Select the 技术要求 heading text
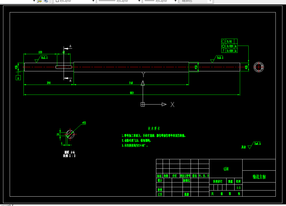The height and width of the screenshot is (206, 286). (154, 129)
